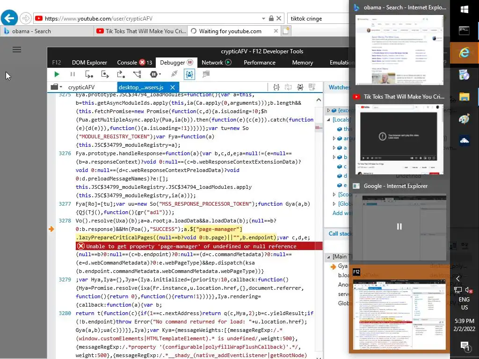Click the disconnect debugger plug icon

pyautogui.click(x=174, y=74)
